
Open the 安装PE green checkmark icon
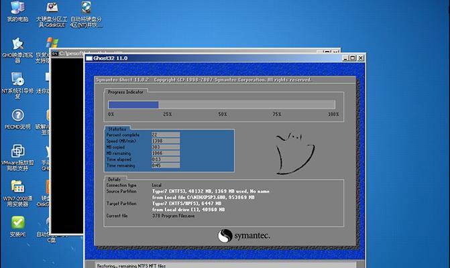18,226
